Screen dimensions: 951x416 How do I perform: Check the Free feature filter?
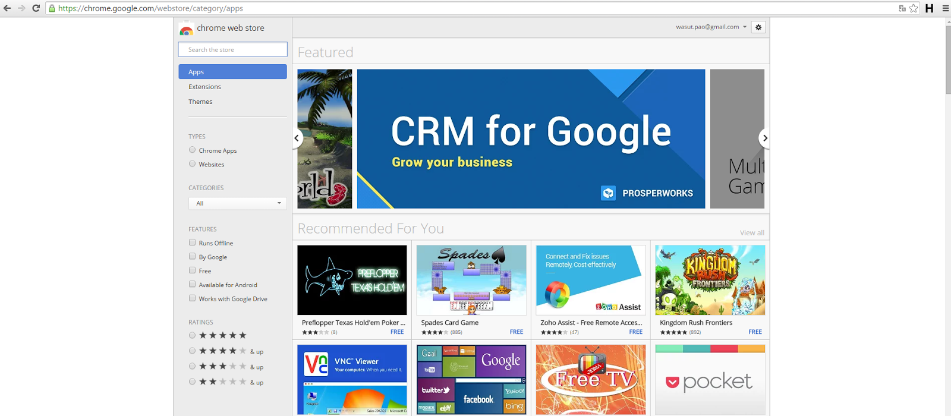[x=192, y=270]
